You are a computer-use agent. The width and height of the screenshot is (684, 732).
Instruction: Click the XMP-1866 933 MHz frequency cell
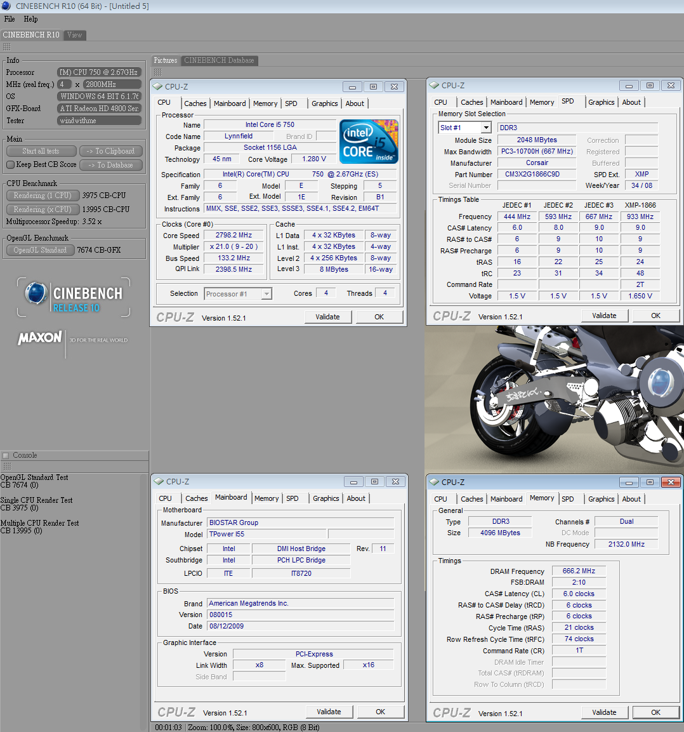coord(640,216)
